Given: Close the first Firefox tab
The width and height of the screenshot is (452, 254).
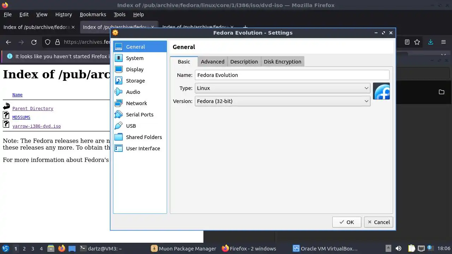Looking at the screenshot, I should tap(73, 27).
